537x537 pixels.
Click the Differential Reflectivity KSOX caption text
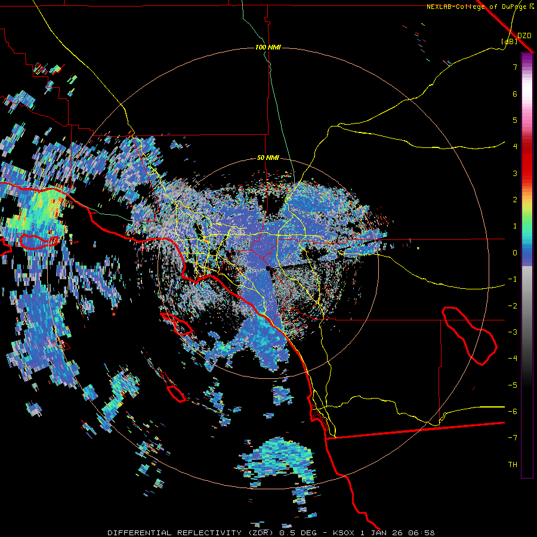pyautogui.click(x=271, y=533)
